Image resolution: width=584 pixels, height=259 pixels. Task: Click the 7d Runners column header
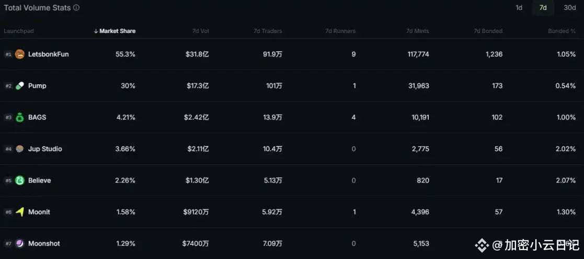[340, 31]
